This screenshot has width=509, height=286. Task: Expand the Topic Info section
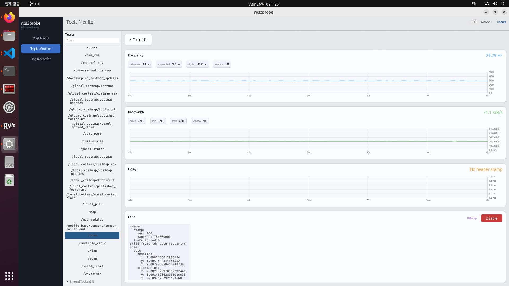tap(138, 40)
